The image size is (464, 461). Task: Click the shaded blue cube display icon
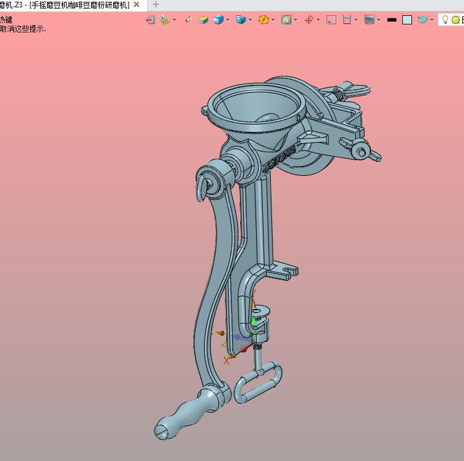coord(218,20)
